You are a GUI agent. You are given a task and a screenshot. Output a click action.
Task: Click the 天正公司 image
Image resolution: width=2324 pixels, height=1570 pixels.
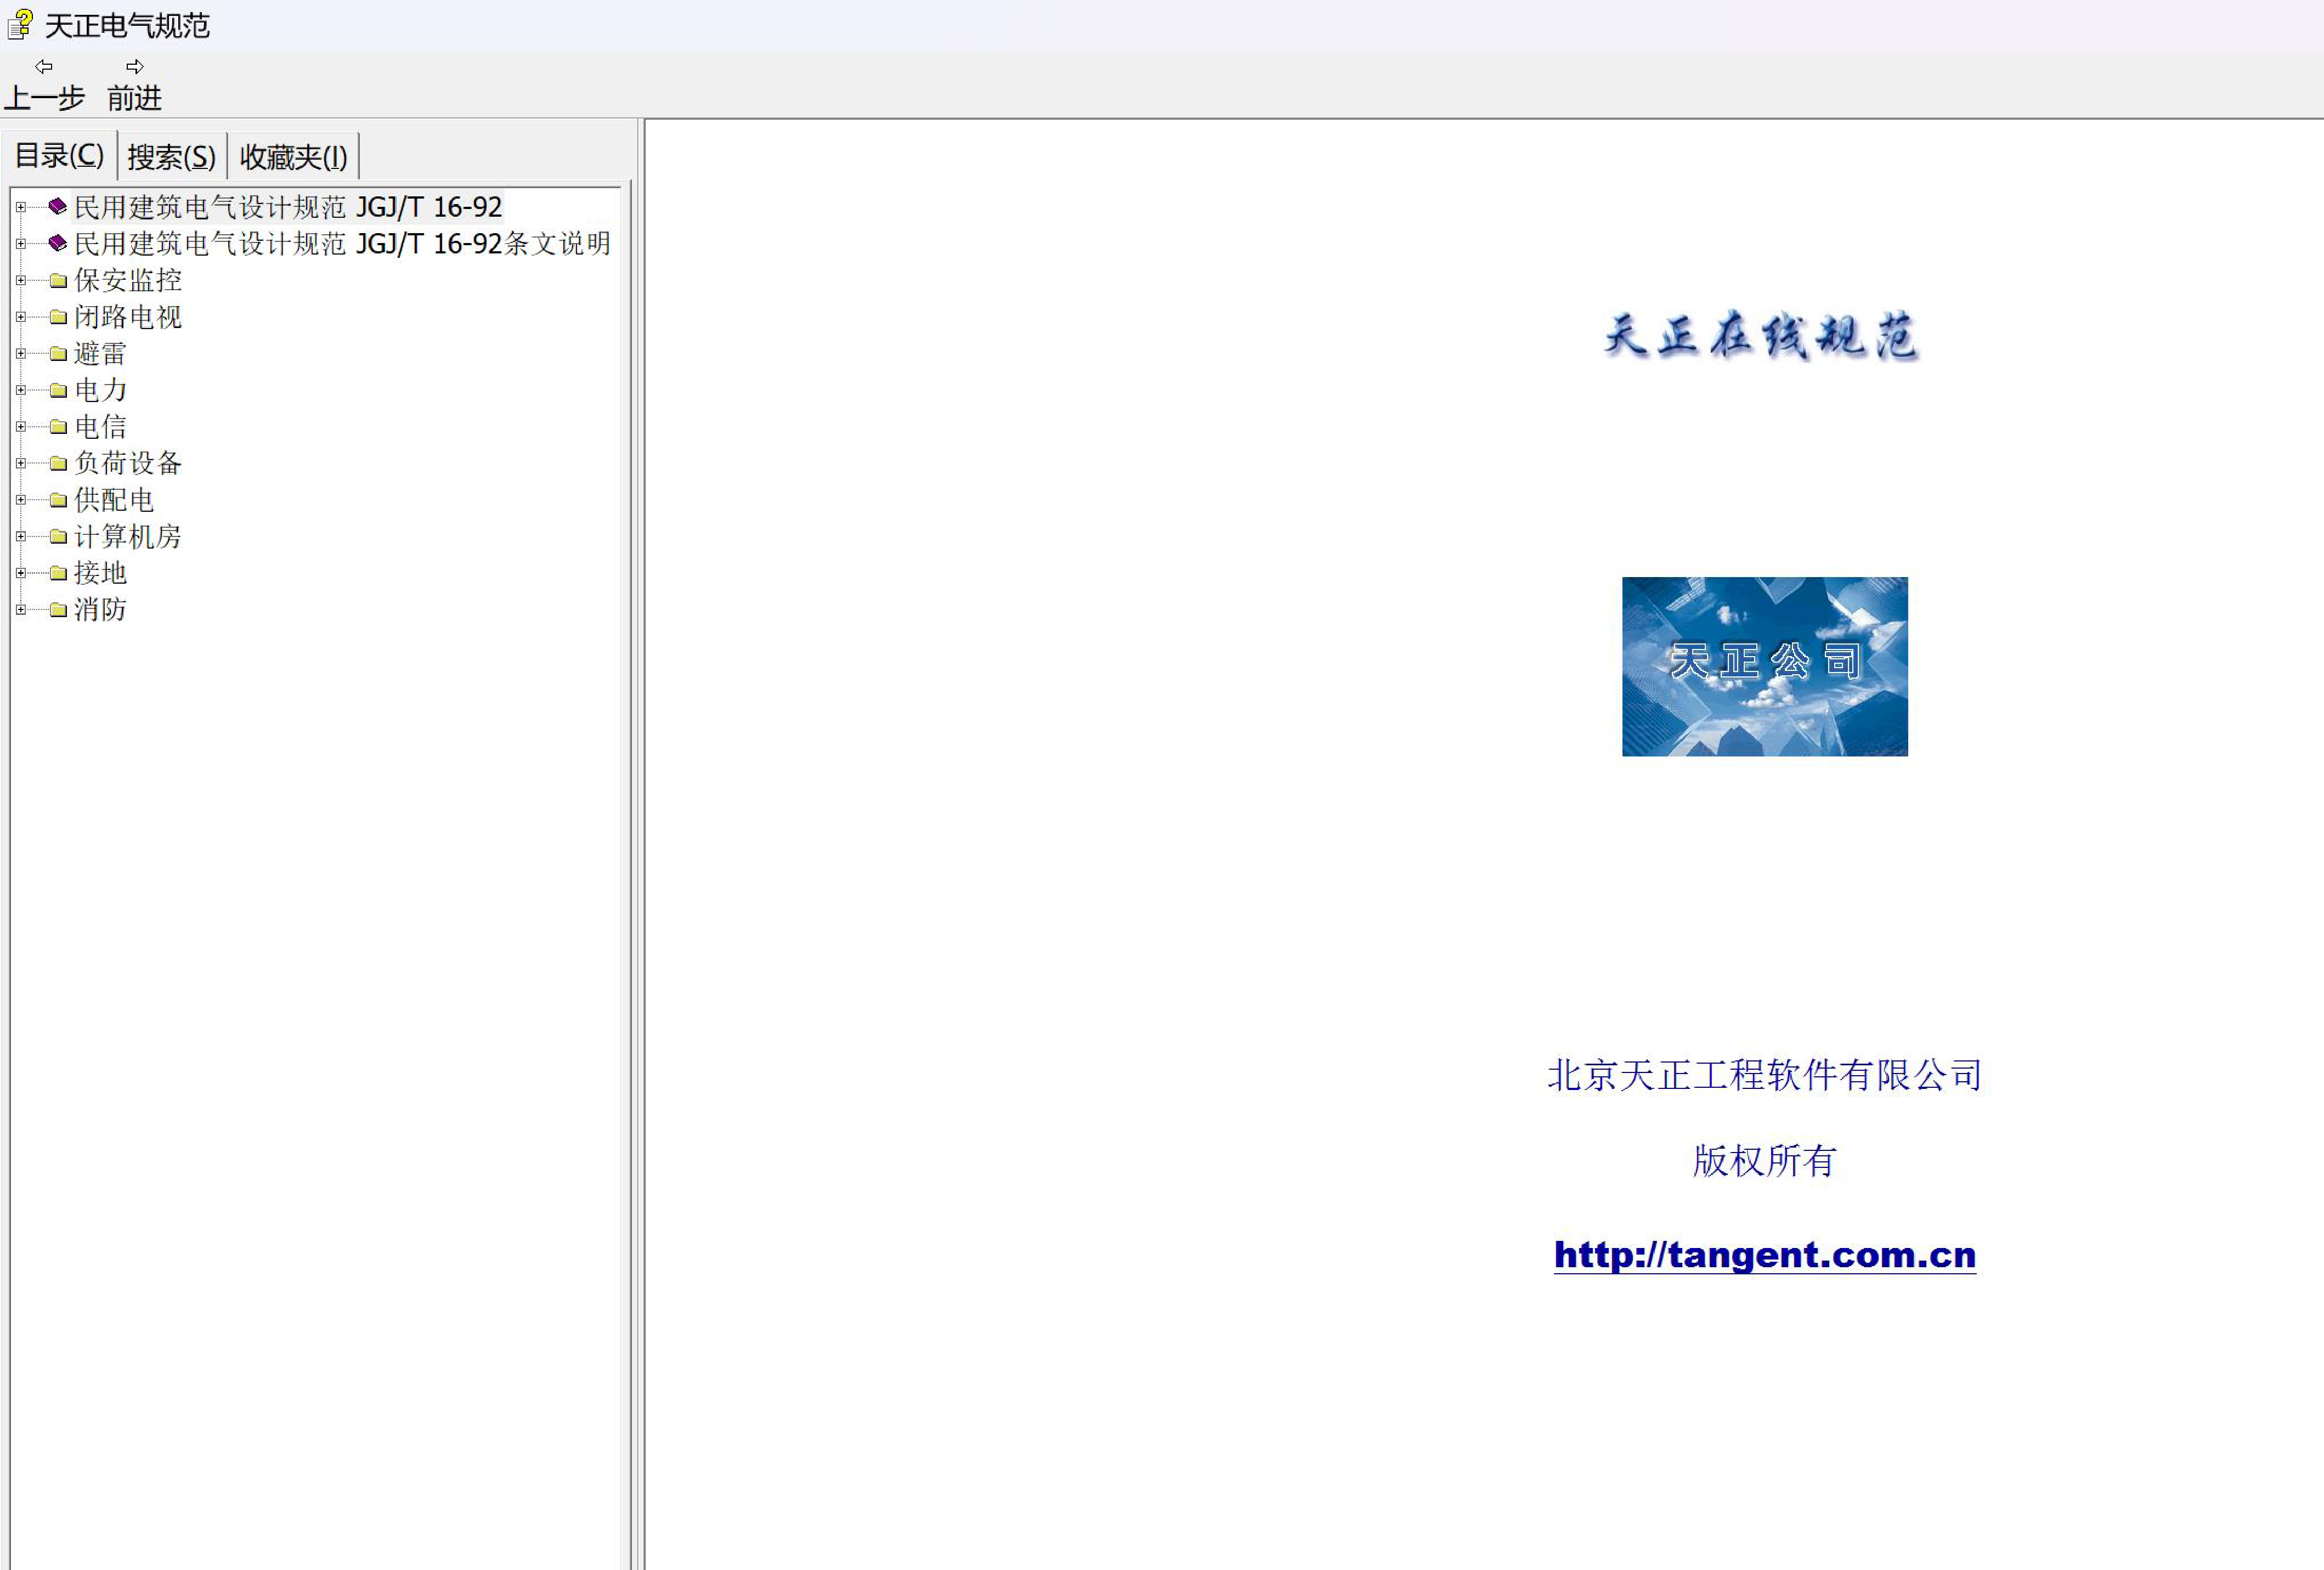point(1764,666)
